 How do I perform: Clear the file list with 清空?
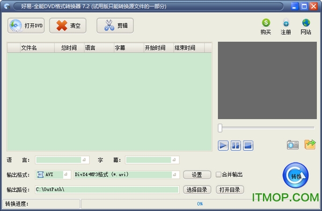pos(68,26)
